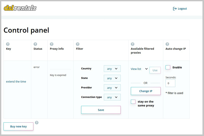The image size is (204, 136).
Task: Click the Seconds input field
Action: click(x=170, y=83)
